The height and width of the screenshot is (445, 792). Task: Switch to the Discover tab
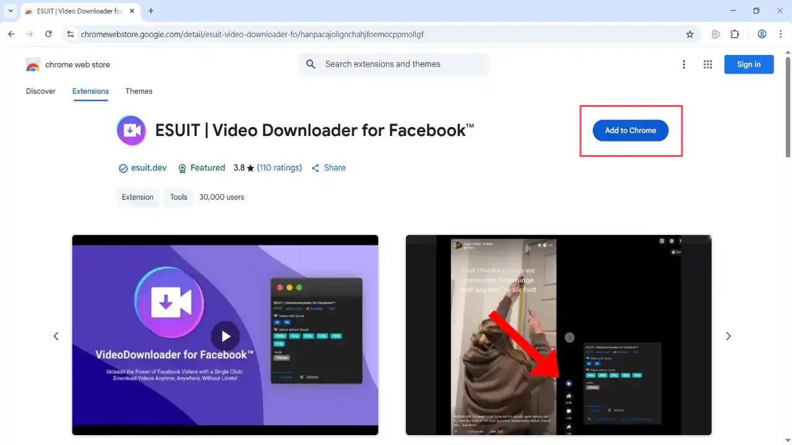(x=41, y=91)
